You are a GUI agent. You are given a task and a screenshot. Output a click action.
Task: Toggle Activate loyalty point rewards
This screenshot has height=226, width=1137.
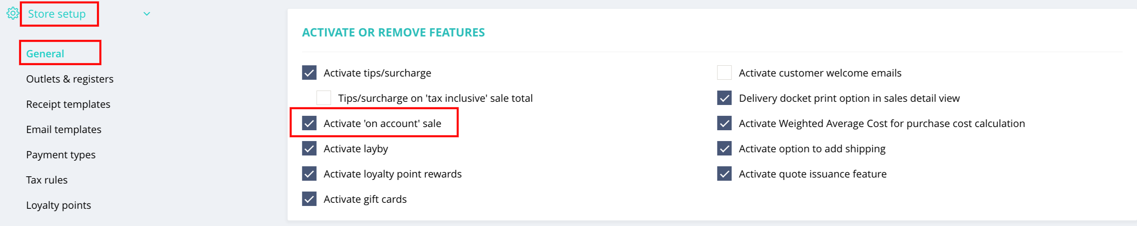pyautogui.click(x=310, y=174)
